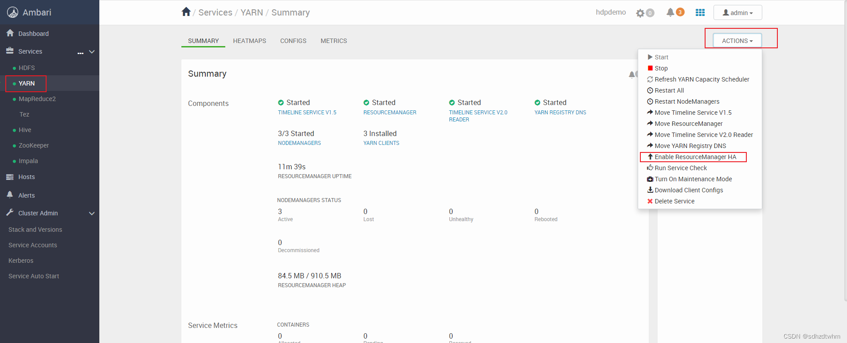
Task: Switch to the SUMMARY tab
Action: click(203, 41)
